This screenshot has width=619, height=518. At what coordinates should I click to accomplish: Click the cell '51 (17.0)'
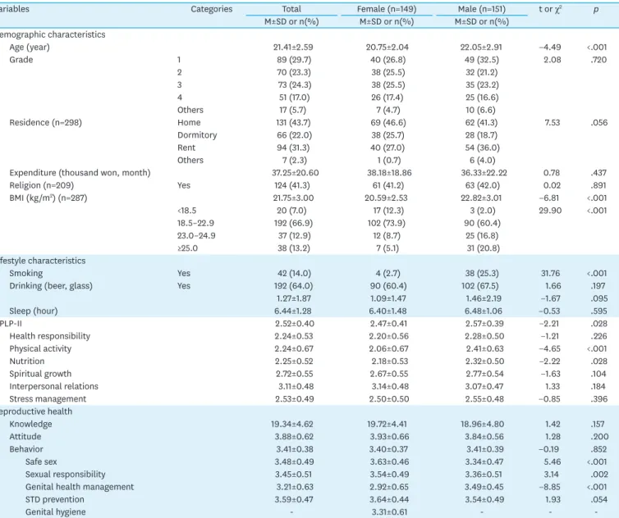point(294,98)
